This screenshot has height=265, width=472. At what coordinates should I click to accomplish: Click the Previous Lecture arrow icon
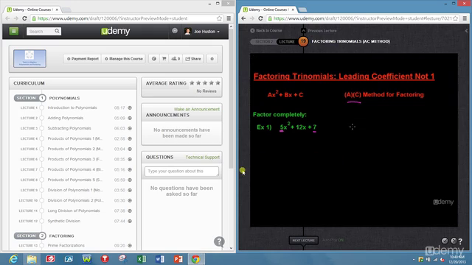coord(303,31)
